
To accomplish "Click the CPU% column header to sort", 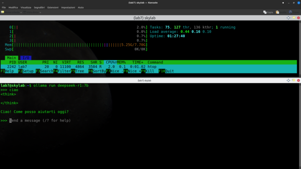I will [x=110, y=62].
